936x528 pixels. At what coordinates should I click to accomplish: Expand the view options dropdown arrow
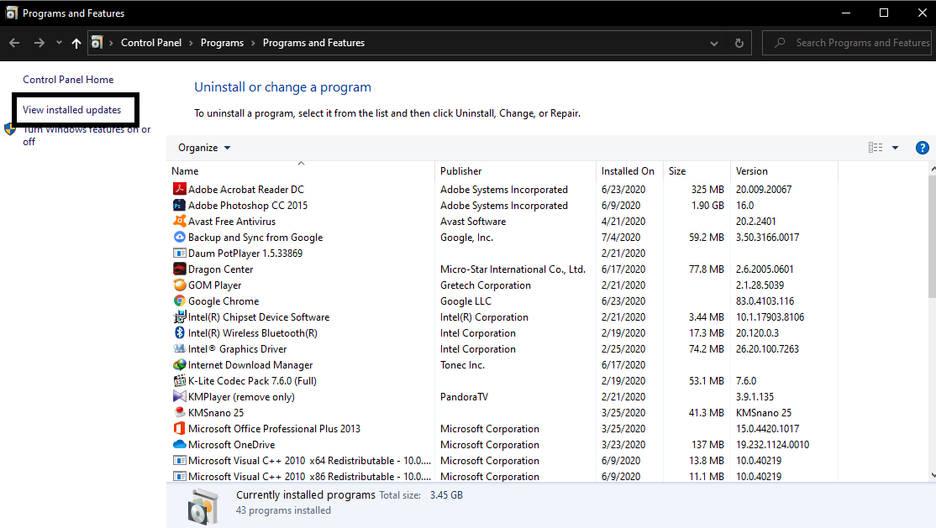[895, 148]
